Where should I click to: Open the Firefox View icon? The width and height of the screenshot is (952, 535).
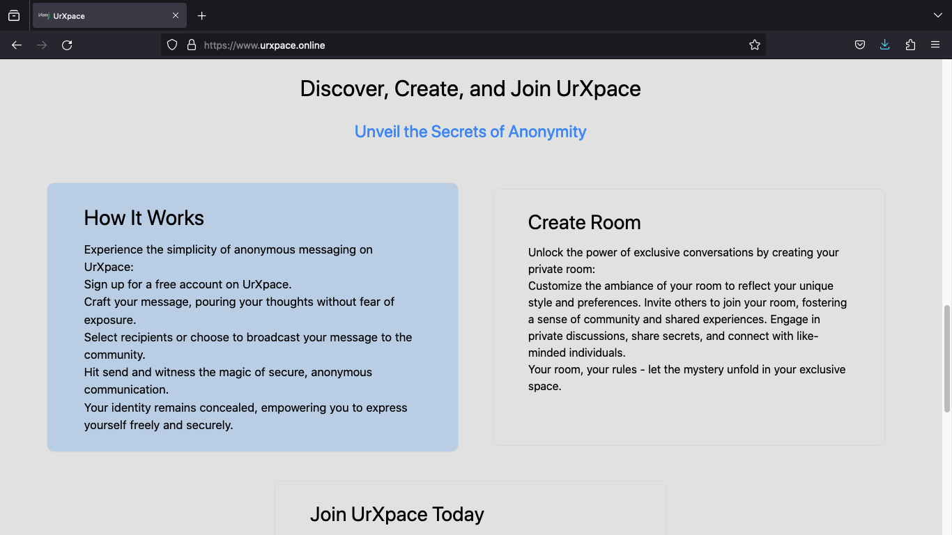click(x=14, y=15)
